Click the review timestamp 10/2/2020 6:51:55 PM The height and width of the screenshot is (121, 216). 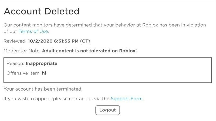tap(53, 41)
